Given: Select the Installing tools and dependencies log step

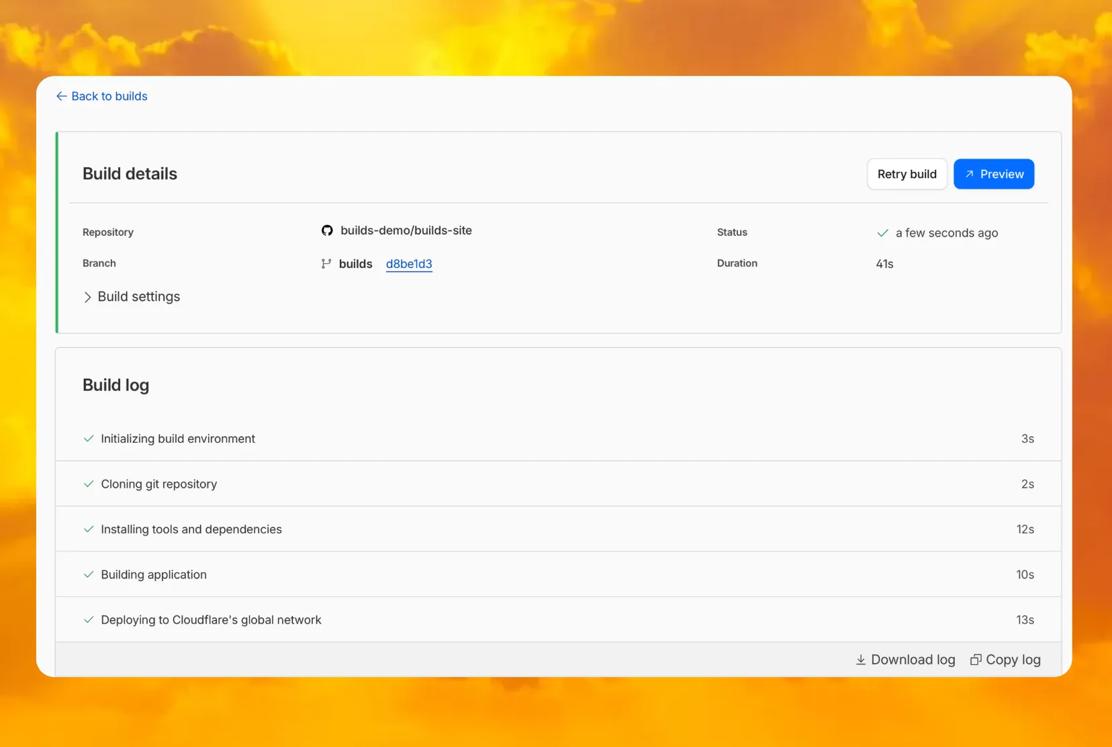Looking at the screenshot, I should coord(191,529).
